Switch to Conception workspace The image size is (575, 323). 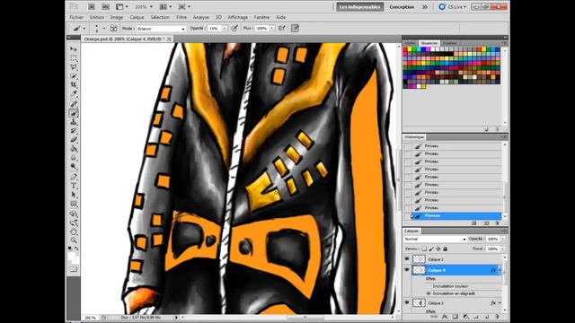coord(402,6)
